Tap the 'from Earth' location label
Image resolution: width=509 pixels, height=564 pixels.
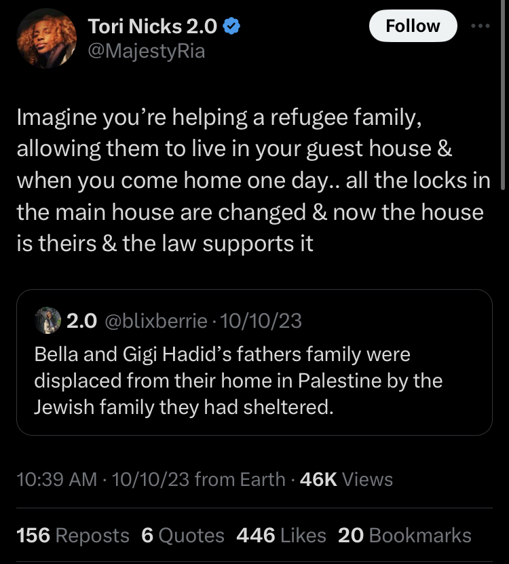240,479
